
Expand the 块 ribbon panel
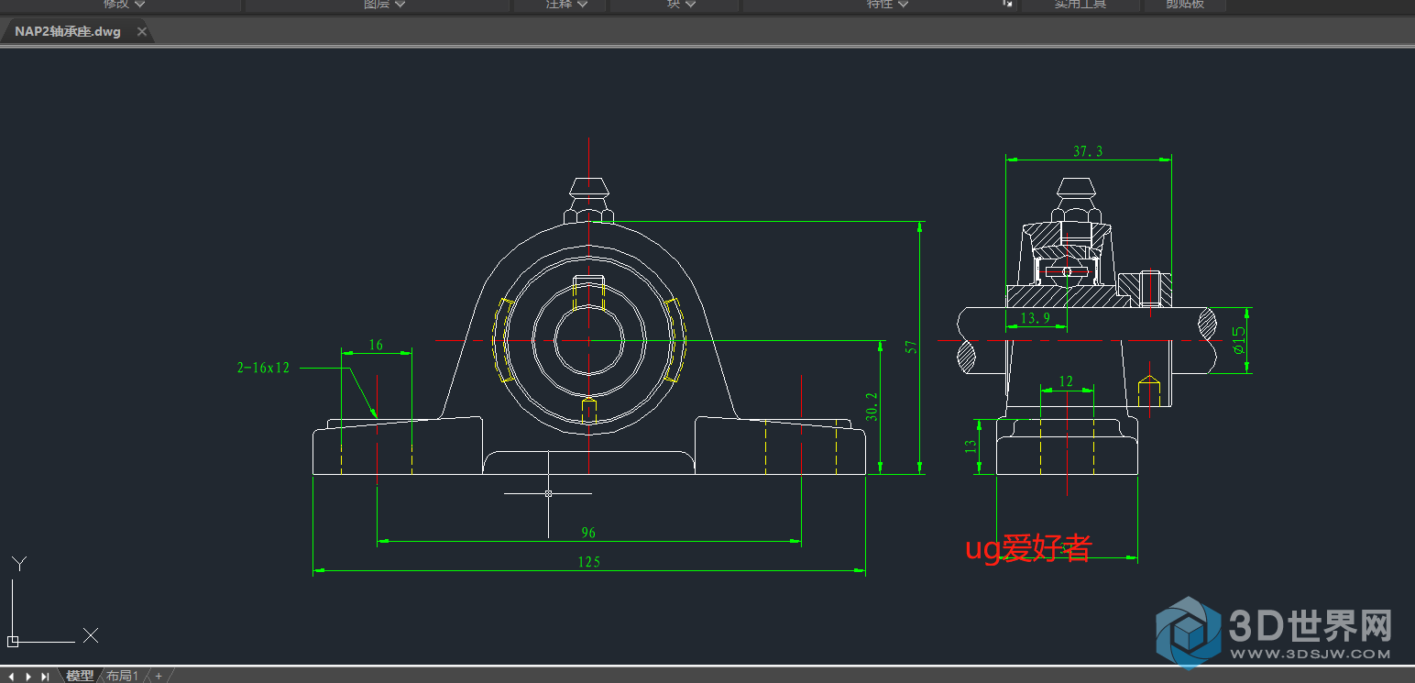(x=681, y=5)
